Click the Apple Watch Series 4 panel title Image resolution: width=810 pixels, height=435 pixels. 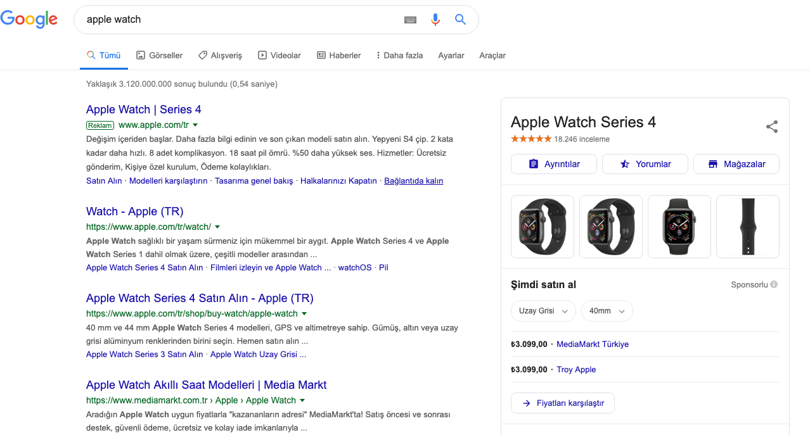(583, 122)
